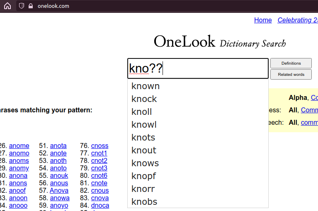The height and width of the screenshot is (211, 318).
Task: Open the cnot6 result link
Action: pos(99,175)
